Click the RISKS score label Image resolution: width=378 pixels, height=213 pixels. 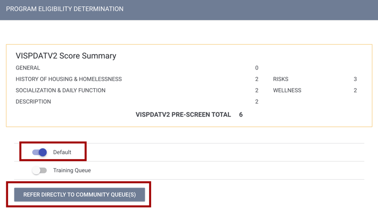280,79
